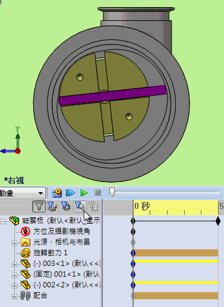Viewport: 224px width, 307px height.
Task: Click the 002<2> part icon
Action: 26,285
